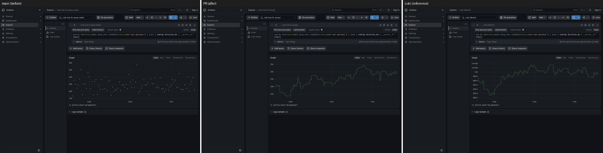
Task: Click Split in the Loki (reference) panel
Action: (x=532, y=17)
